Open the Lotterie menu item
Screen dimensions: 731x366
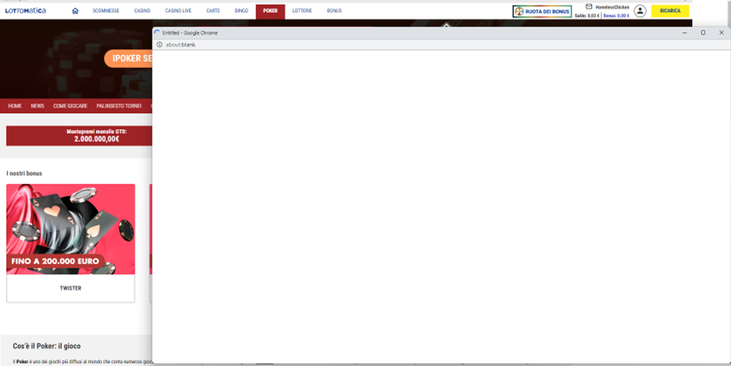coord(302,11)
